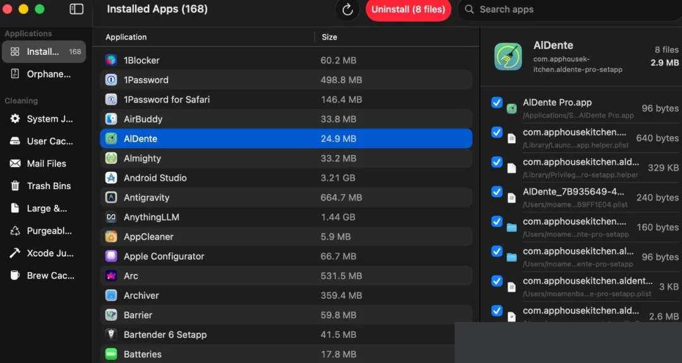682x363 pixels.
Task: Uncheck the 2.6 MB file checkbox
Action: (x=497, y=311)
